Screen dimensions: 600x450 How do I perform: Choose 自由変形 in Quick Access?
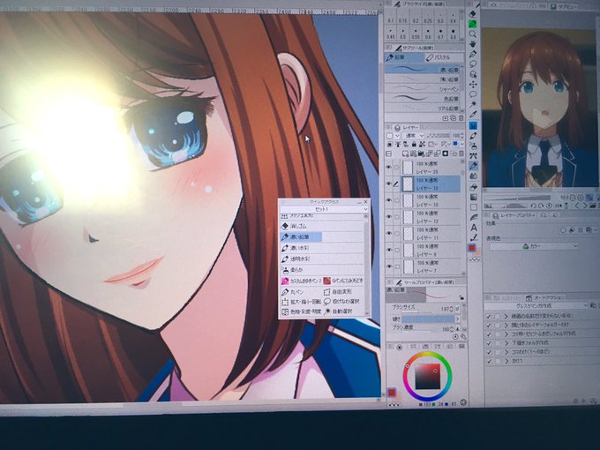click(x=343, y=292)
